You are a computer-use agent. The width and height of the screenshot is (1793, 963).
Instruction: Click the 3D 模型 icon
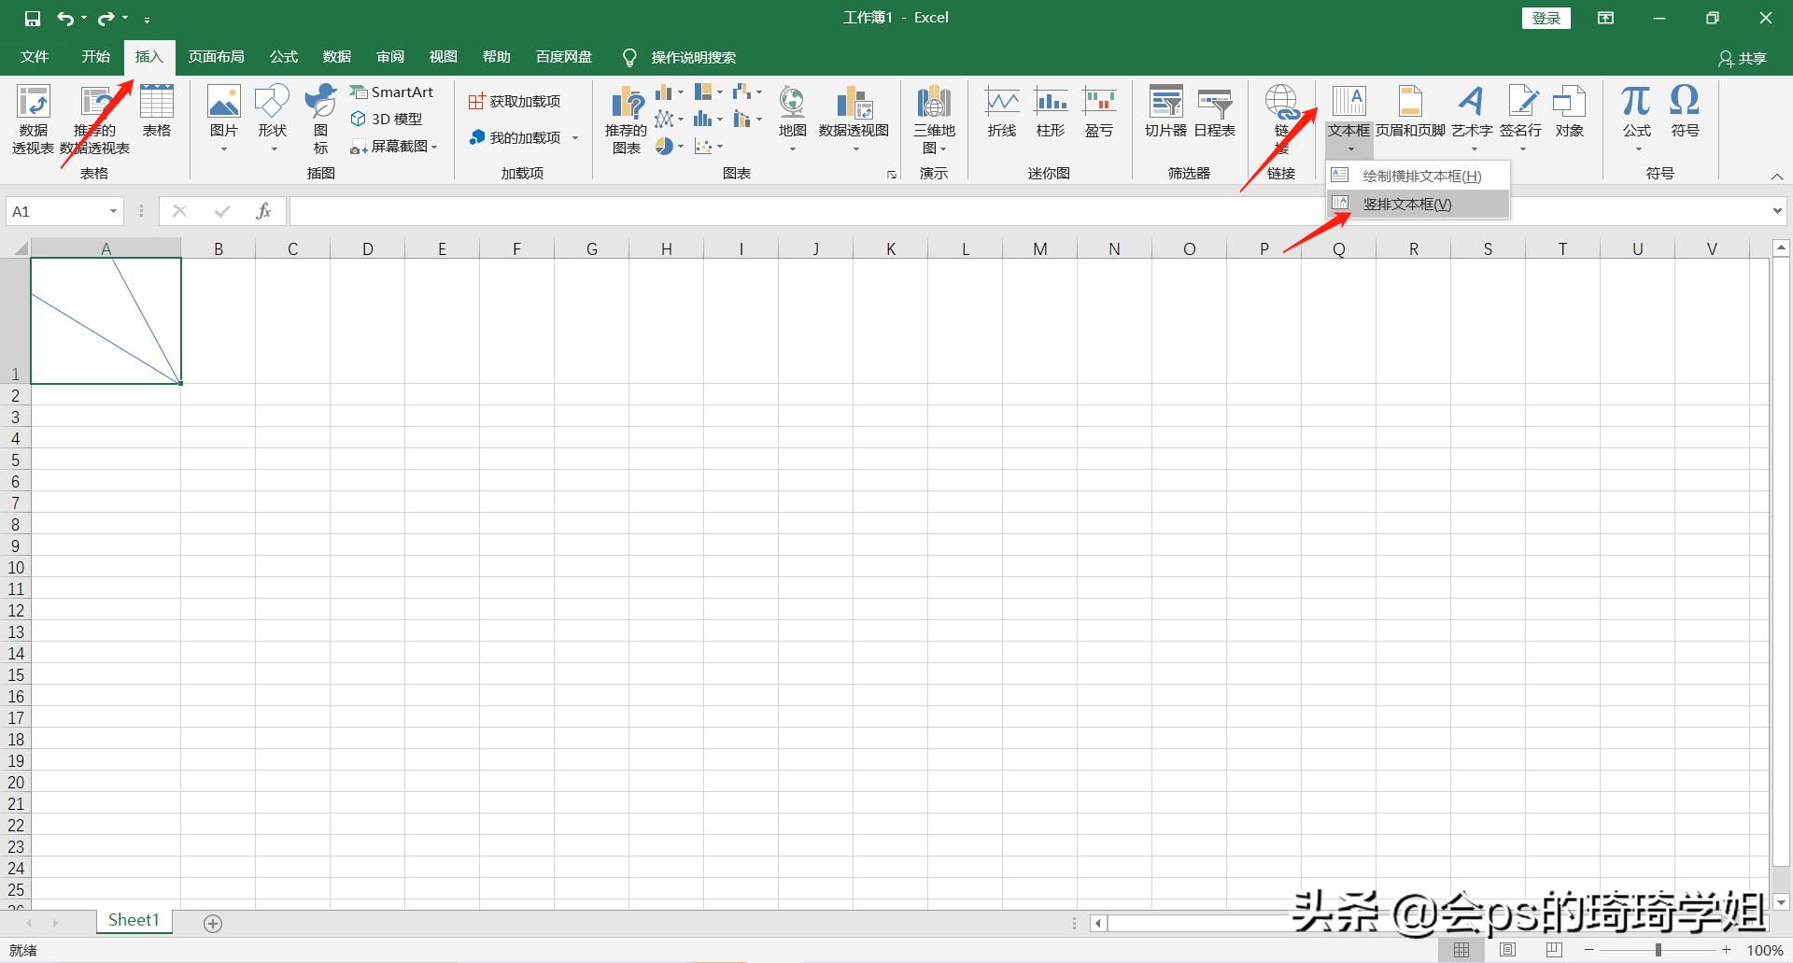(x=387, y=119)
